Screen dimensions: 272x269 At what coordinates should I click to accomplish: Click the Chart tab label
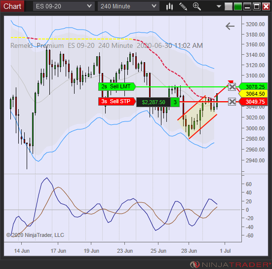point(12,6)
